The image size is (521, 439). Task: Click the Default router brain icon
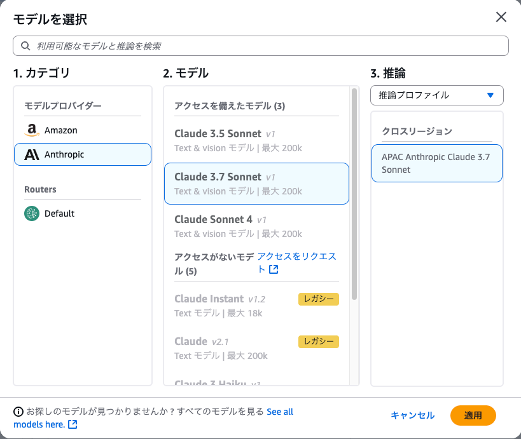pyautogui.click(x=32, y=213)
